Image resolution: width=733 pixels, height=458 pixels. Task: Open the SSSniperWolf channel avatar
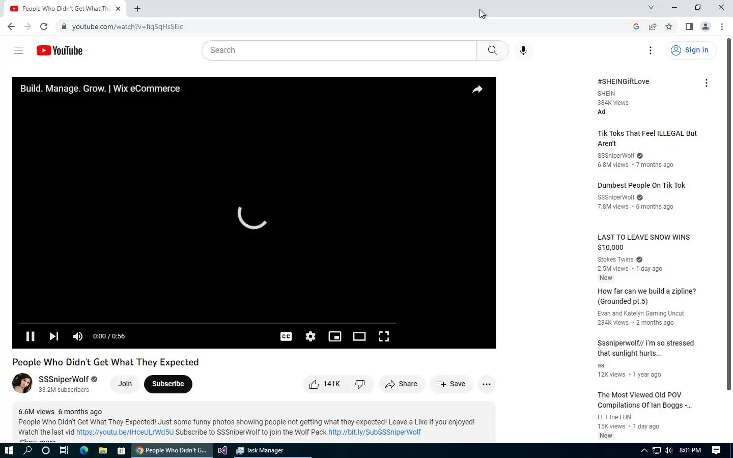[x=22, y=384]
